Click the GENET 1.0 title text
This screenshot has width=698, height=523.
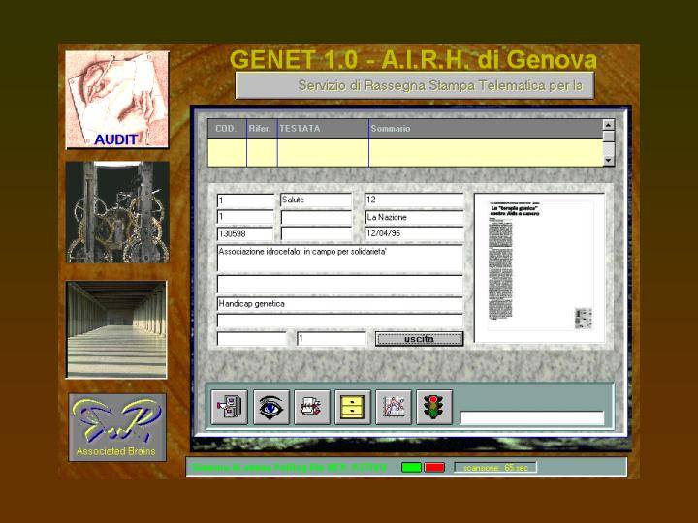tap(413, 59)
